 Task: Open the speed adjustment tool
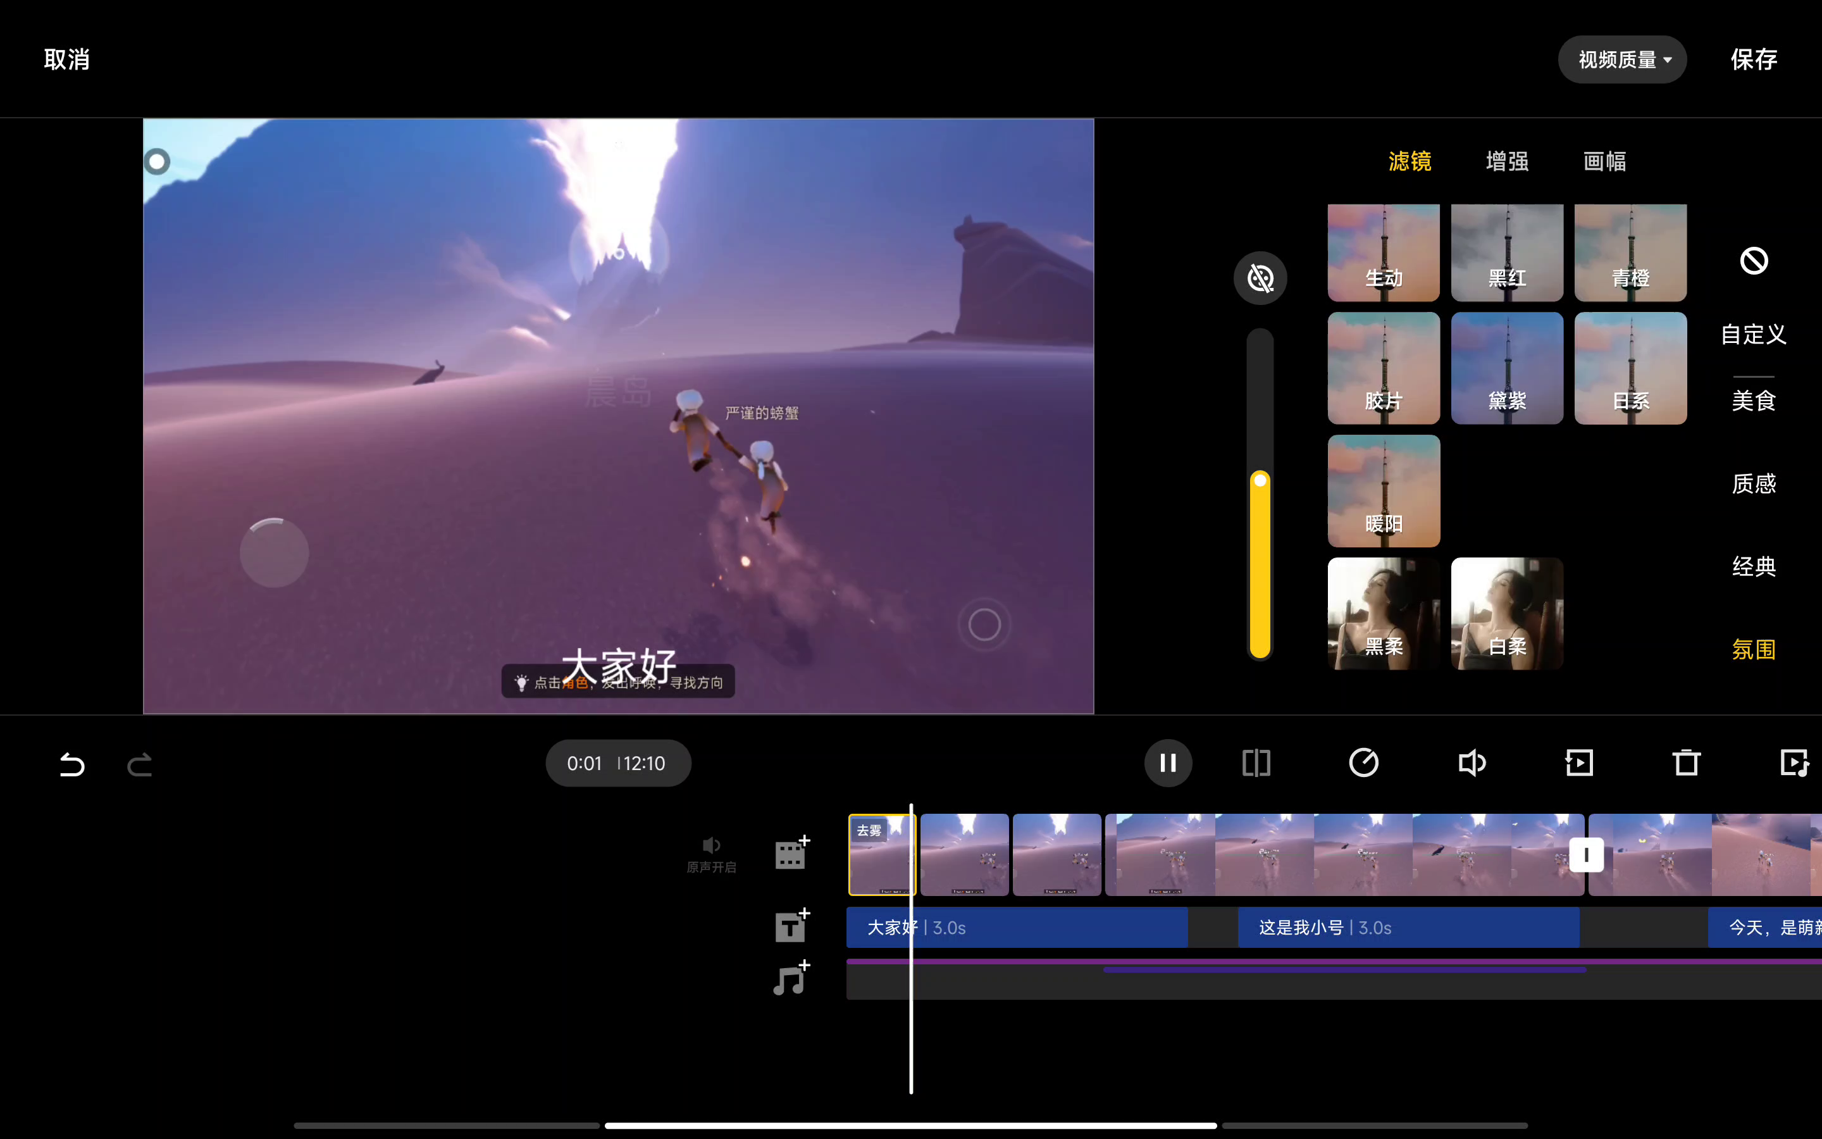(x=1363, y=763)
